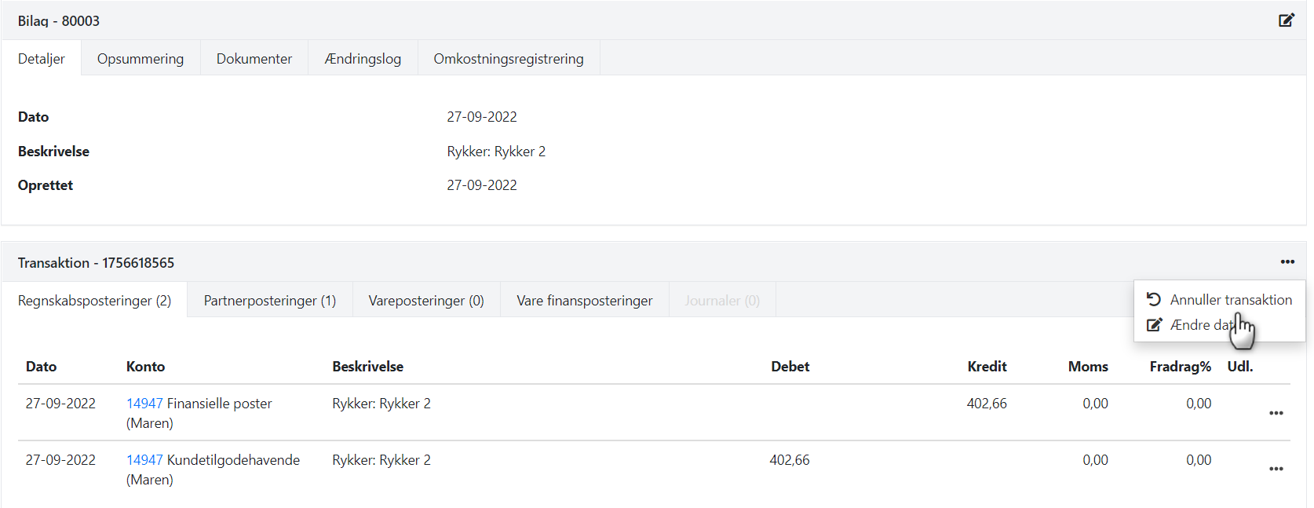Screen dimensions: 1314x508
Task: Click the edit icon for Bilag 80003
Action: [x=1286, y=20]
